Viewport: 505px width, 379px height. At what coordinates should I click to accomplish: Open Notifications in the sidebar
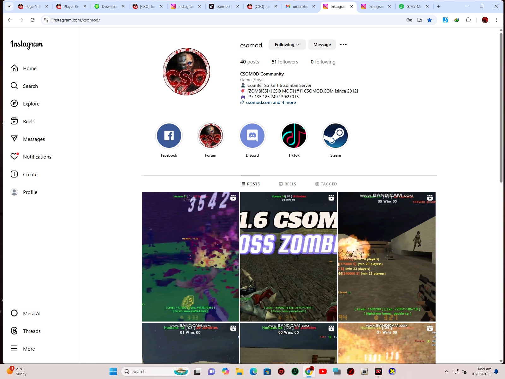pos(37,157)
